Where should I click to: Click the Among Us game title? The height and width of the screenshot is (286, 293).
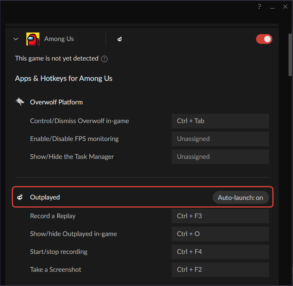tap(59, 39)
